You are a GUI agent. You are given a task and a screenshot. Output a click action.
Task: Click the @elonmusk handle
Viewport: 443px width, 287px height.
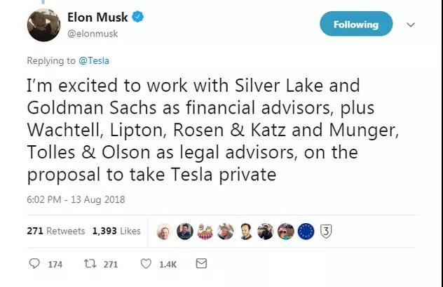pos(94,32)
